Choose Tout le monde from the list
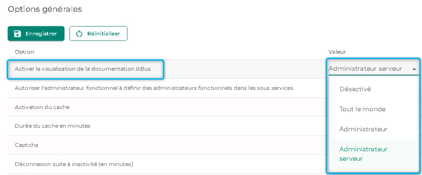The image size is (422, 175). tap(362, 109)
